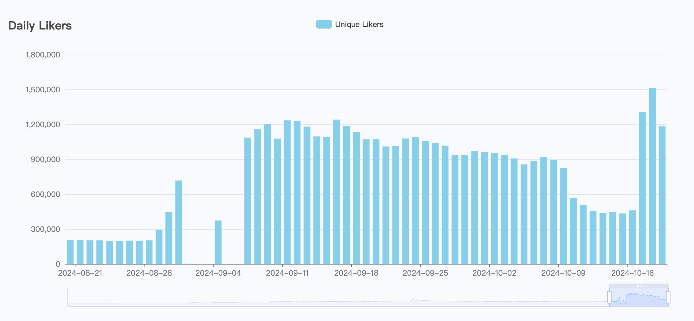Click the right handle of the zoom slider
The height and width of the screenshot is (321, 694).
click(x=668, y=297)
